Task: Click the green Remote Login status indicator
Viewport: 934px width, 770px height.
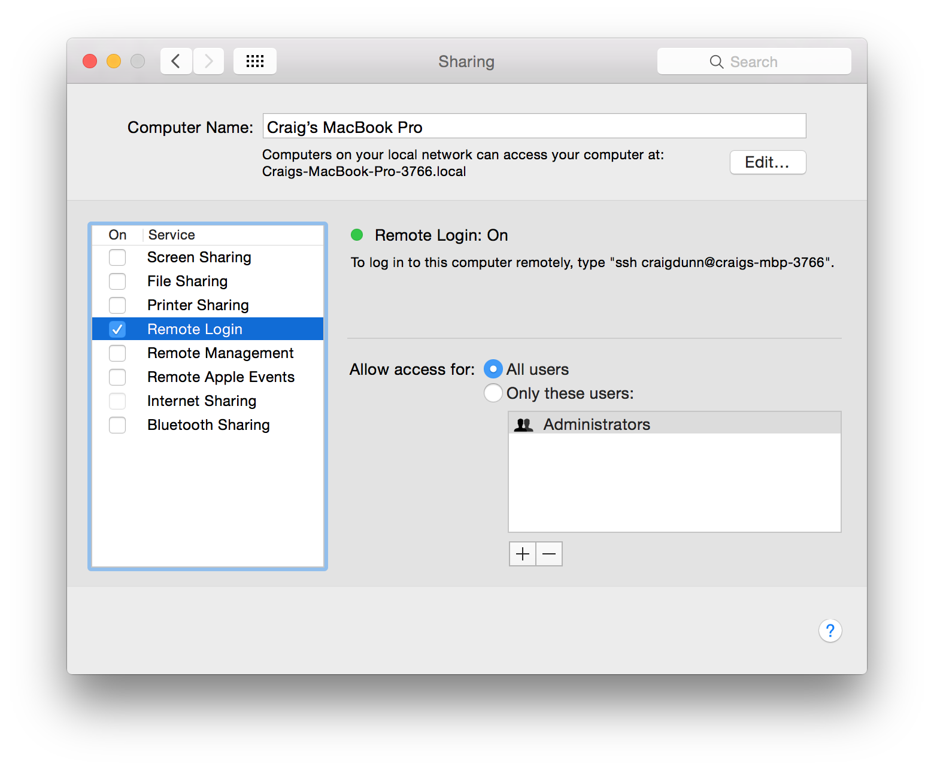Action: tap(357, 235)
